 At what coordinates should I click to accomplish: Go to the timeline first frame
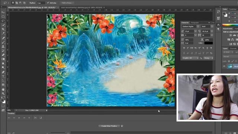click(x=9, y=118)
